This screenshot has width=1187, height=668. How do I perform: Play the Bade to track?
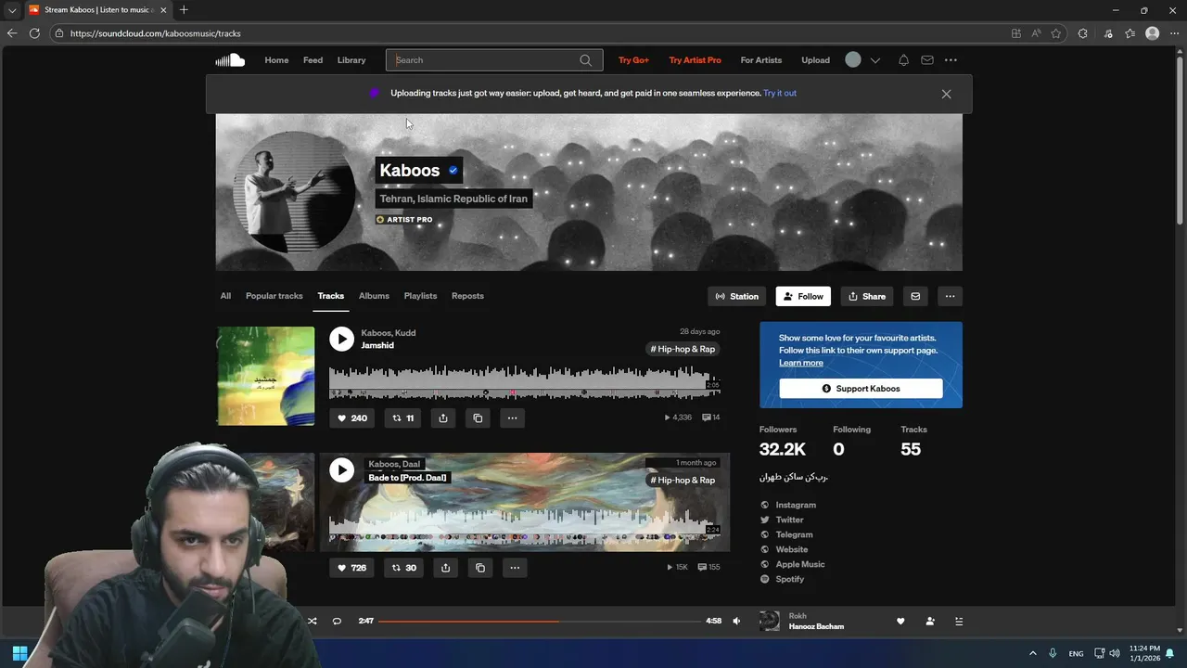click(342, 470)
